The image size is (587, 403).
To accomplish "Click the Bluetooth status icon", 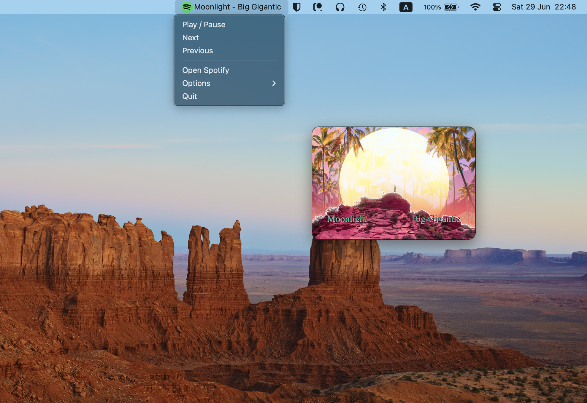I will 383,7.
